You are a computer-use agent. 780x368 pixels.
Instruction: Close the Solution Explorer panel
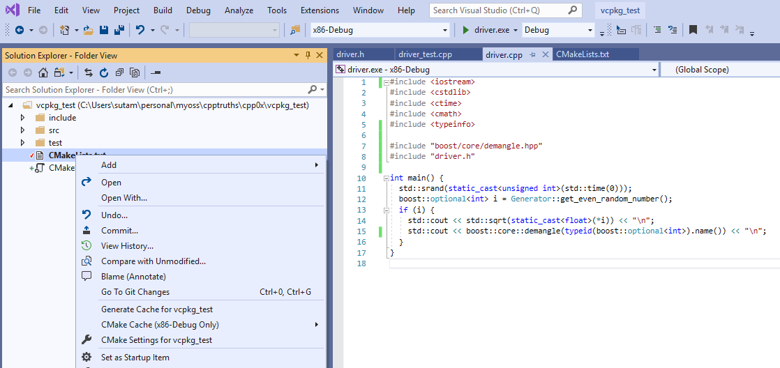(320, 56)
